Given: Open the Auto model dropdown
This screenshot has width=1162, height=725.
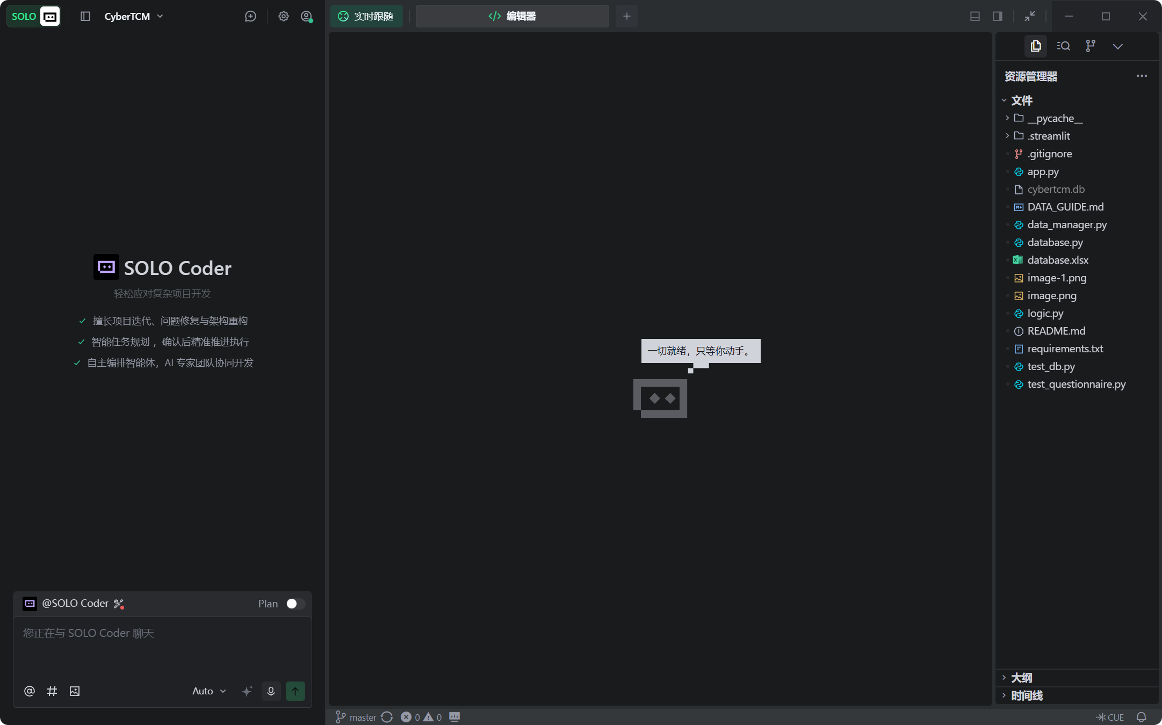Looking at the screenshot, I should (x=209, y=691).
